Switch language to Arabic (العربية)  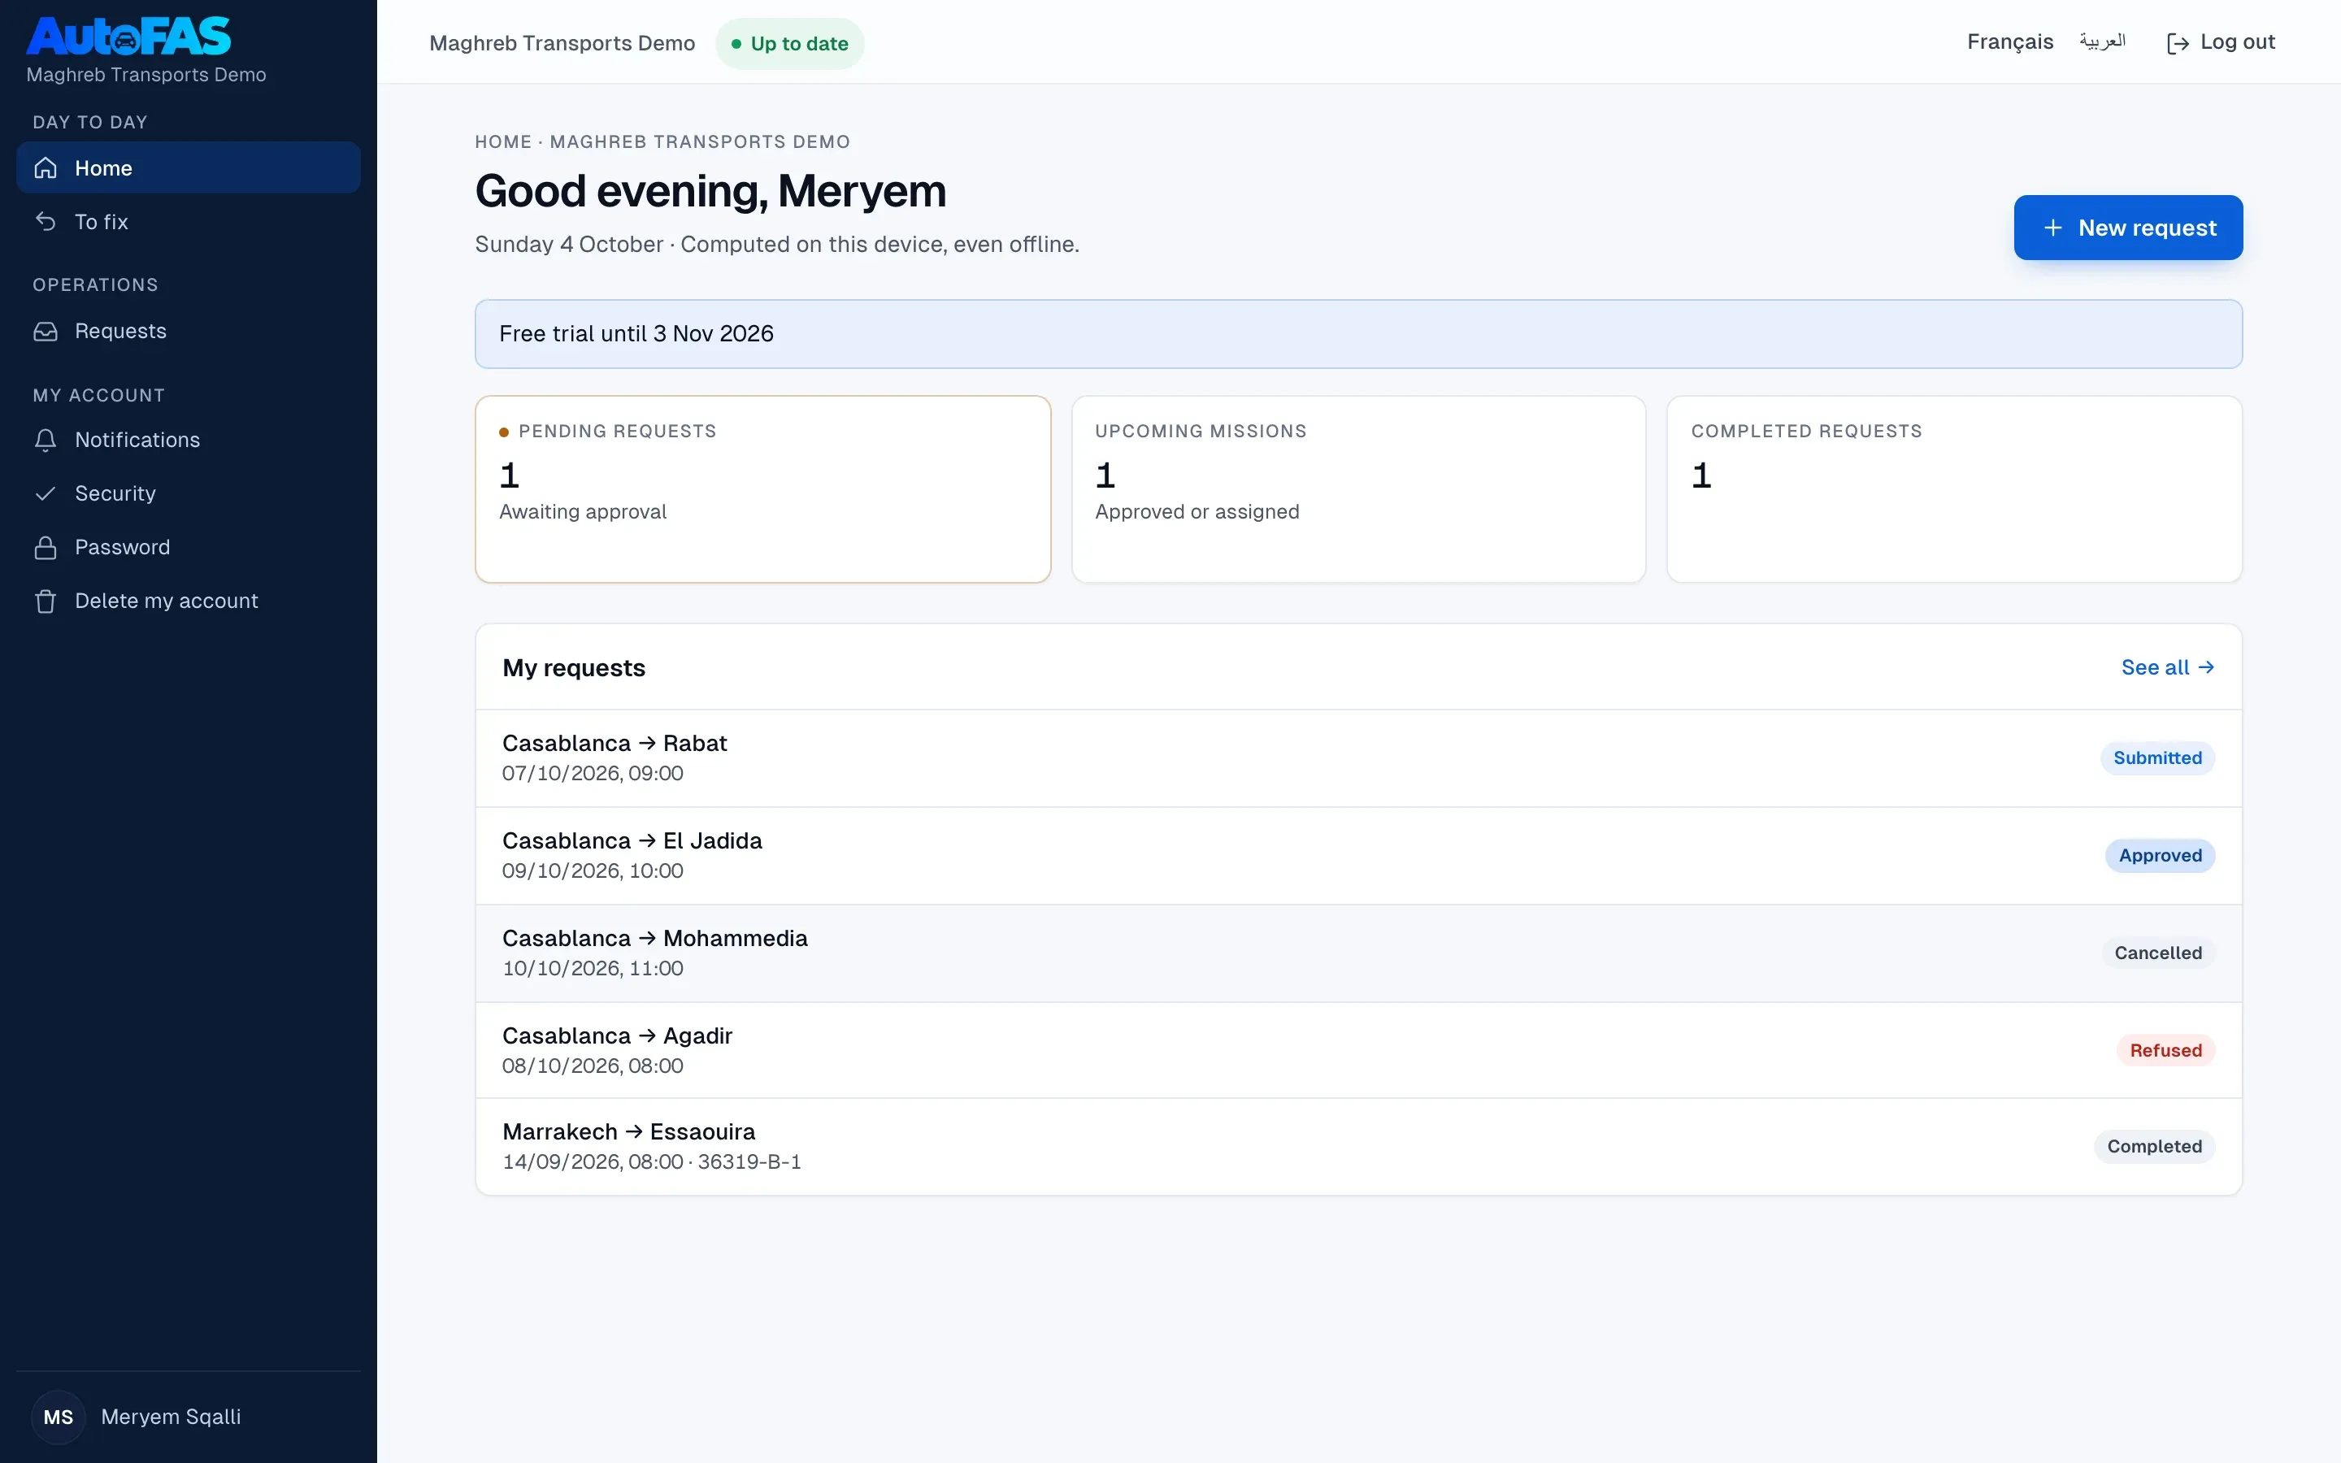click(2102, 41)
